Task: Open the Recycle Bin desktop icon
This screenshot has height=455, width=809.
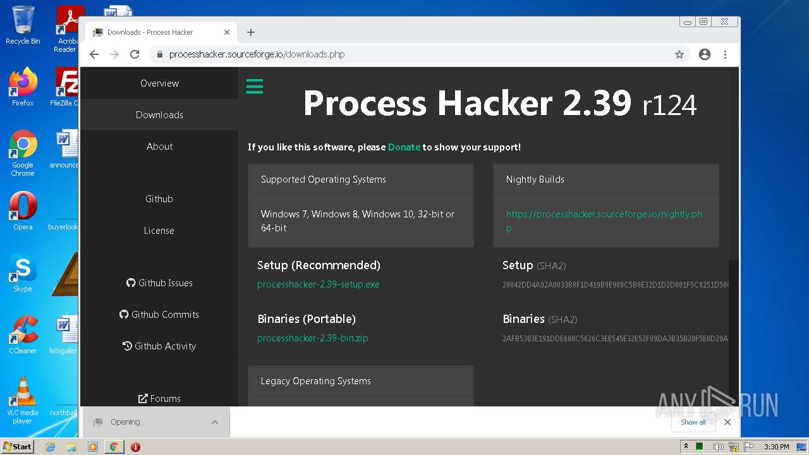Action: point(23,25)
